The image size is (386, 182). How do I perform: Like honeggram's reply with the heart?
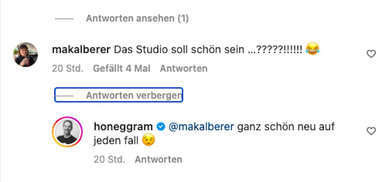[x=371, y=131]
